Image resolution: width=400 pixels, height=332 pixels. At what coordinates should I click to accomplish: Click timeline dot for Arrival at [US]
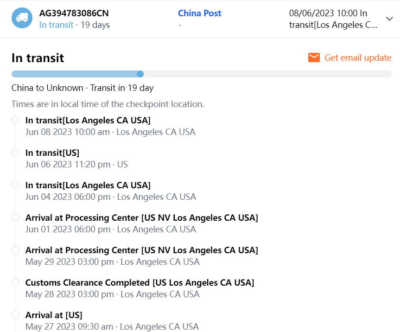[15, 315]
